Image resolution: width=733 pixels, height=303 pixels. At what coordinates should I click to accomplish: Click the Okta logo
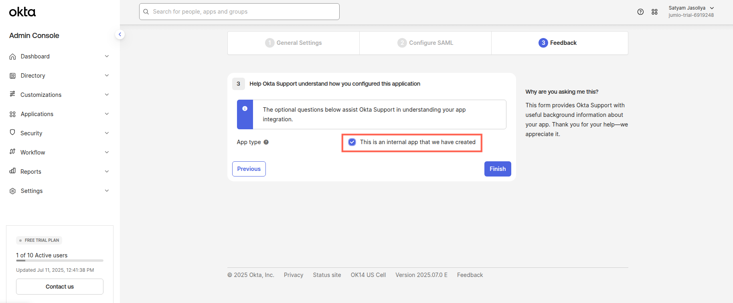(x=22, y=12)
